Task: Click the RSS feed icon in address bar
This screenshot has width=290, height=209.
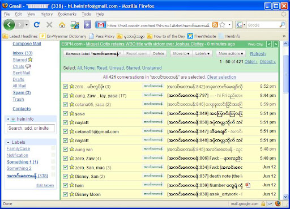Action: click(x=215, y=25)
